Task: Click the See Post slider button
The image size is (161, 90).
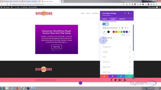Action: click(57, 47)
